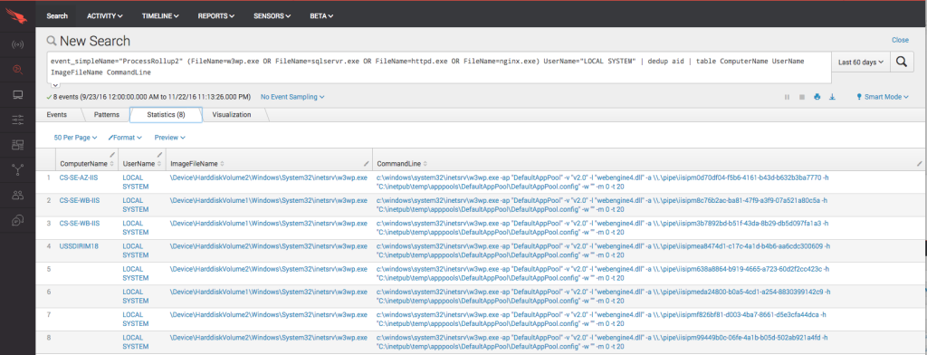
Task: Click CS-SE-WB-IIS in row 2
Action: click(80, 200)
